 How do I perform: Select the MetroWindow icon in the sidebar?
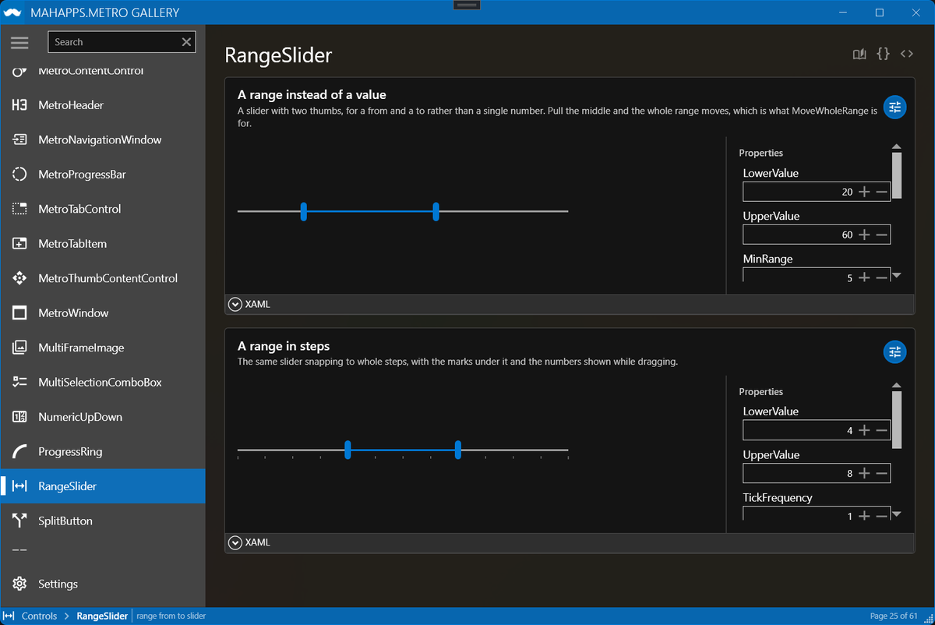coord(20,313)
